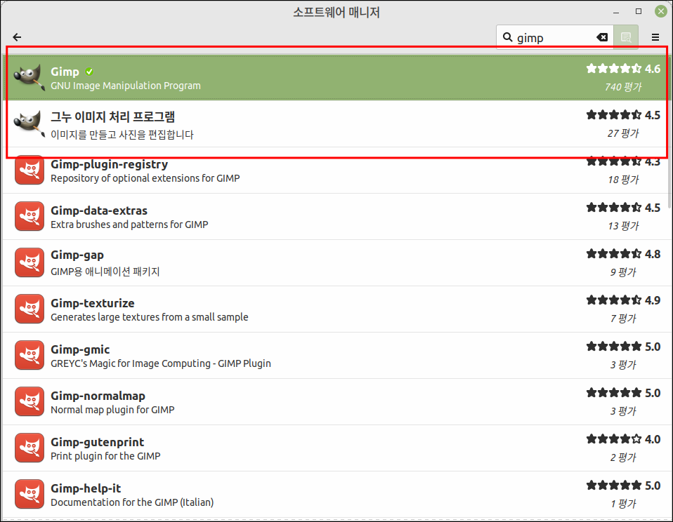Click the Gimp-gmic red icon
The height and width of the screenshot is (522, 673).
pos(30,355)
